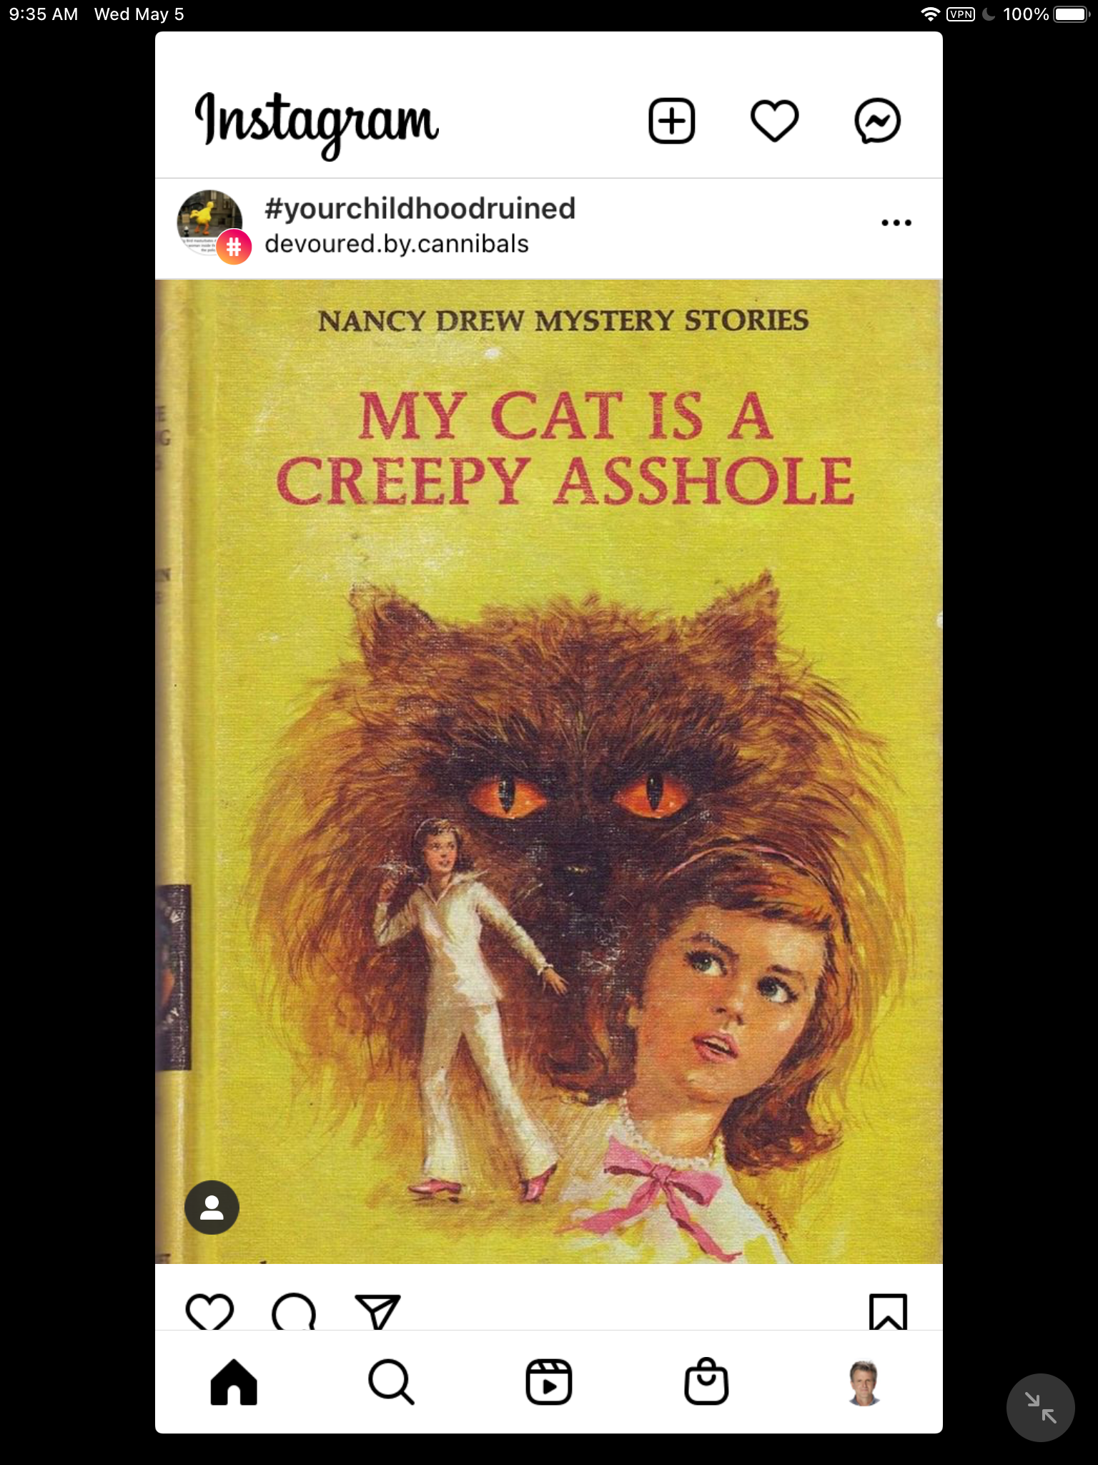1098x1465 pixels.
Task: Open Messenger direct messages icon
Action: (x=877, y=121)
